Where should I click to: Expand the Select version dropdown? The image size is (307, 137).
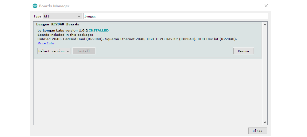click(x=54, y=51)
